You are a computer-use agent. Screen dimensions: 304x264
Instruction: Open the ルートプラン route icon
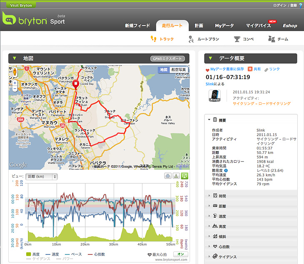[x=191, y=39]
